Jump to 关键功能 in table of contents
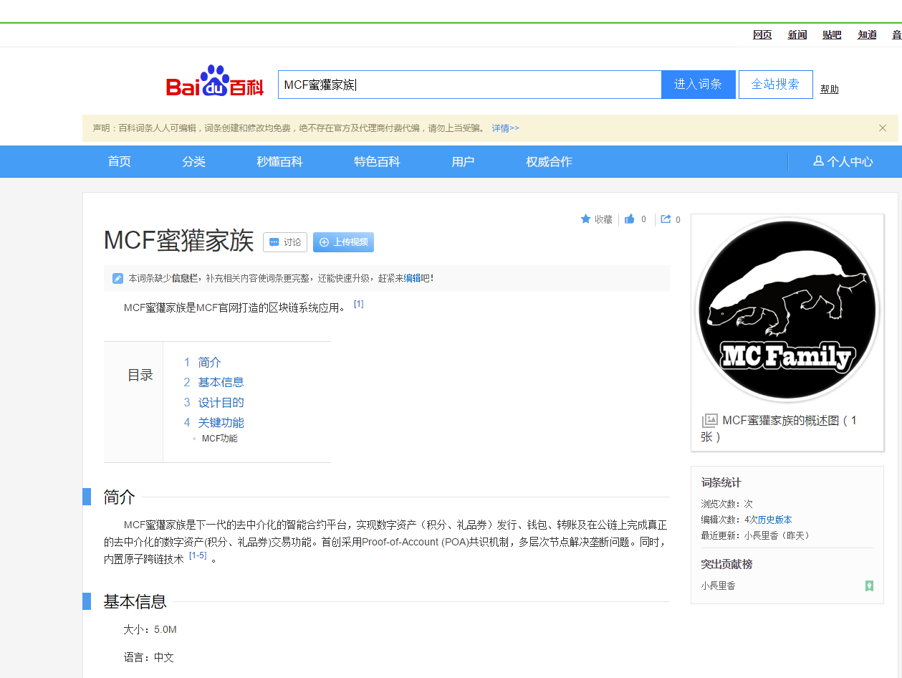 click(221, 423)
